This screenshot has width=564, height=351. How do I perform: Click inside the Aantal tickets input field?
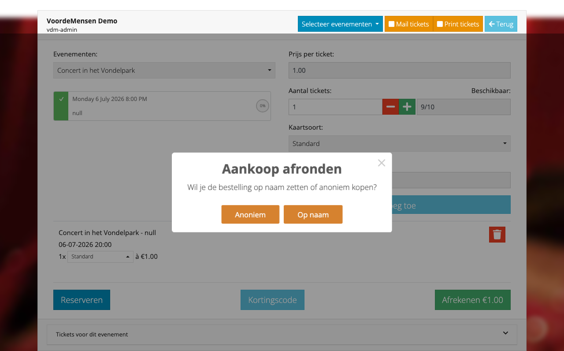[x=335, y=107]
